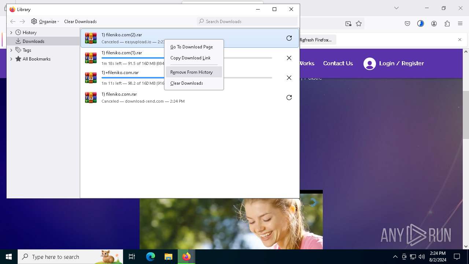Retry the canceled download-send.com download
Viewport: 469px width, 264px height.
click(289, 98)
